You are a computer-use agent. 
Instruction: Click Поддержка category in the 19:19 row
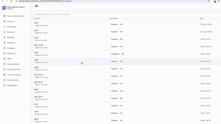[x=115, y=54]
